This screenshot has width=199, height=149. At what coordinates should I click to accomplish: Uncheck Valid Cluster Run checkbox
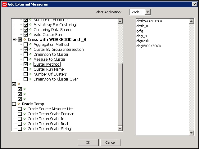26,34
